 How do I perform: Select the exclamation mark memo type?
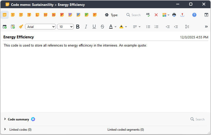coord(13,15)
